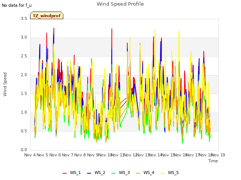Click the 0.5 y-axis tick value
The image size is (241, 180).
pyautogui.click(x=24, y=131)
